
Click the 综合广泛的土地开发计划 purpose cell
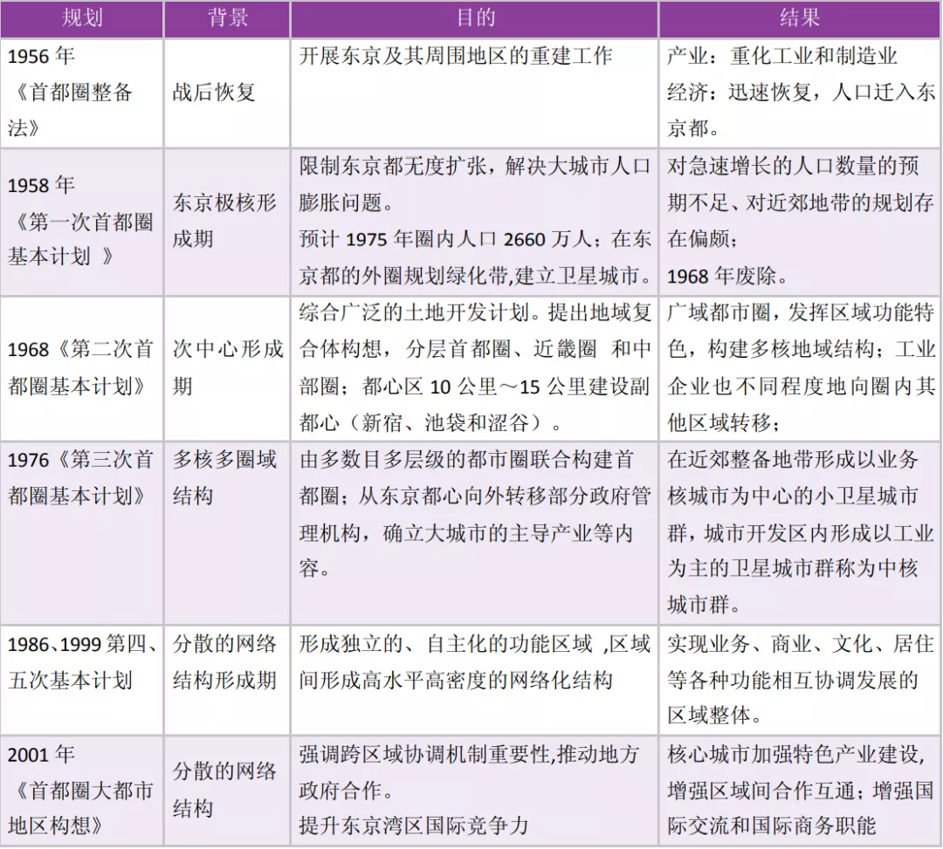tap(474, 368)
